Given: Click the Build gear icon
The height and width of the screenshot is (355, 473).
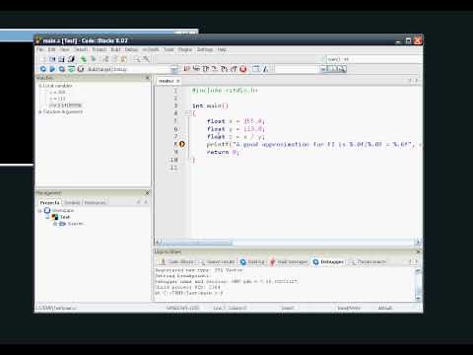Looking at the screenshot, I should click(x=42, y=69).
